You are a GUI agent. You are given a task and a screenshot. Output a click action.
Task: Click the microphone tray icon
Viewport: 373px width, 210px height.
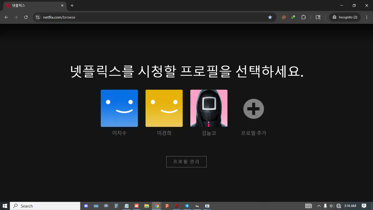(x=325, y=206)
